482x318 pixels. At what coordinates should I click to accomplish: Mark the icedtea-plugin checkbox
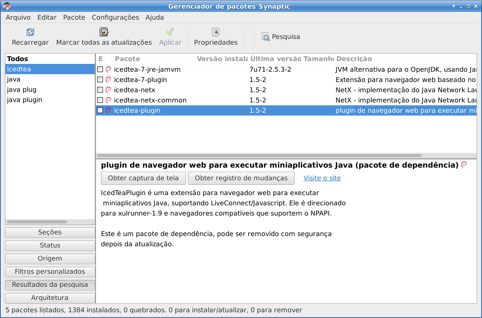point(100,110)
